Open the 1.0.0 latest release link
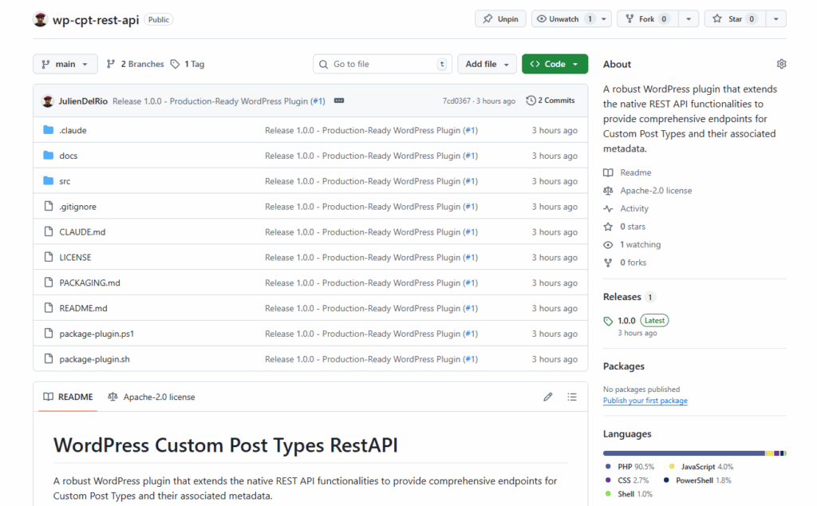This screenshot has width=817, height=506. pos(626,320)
